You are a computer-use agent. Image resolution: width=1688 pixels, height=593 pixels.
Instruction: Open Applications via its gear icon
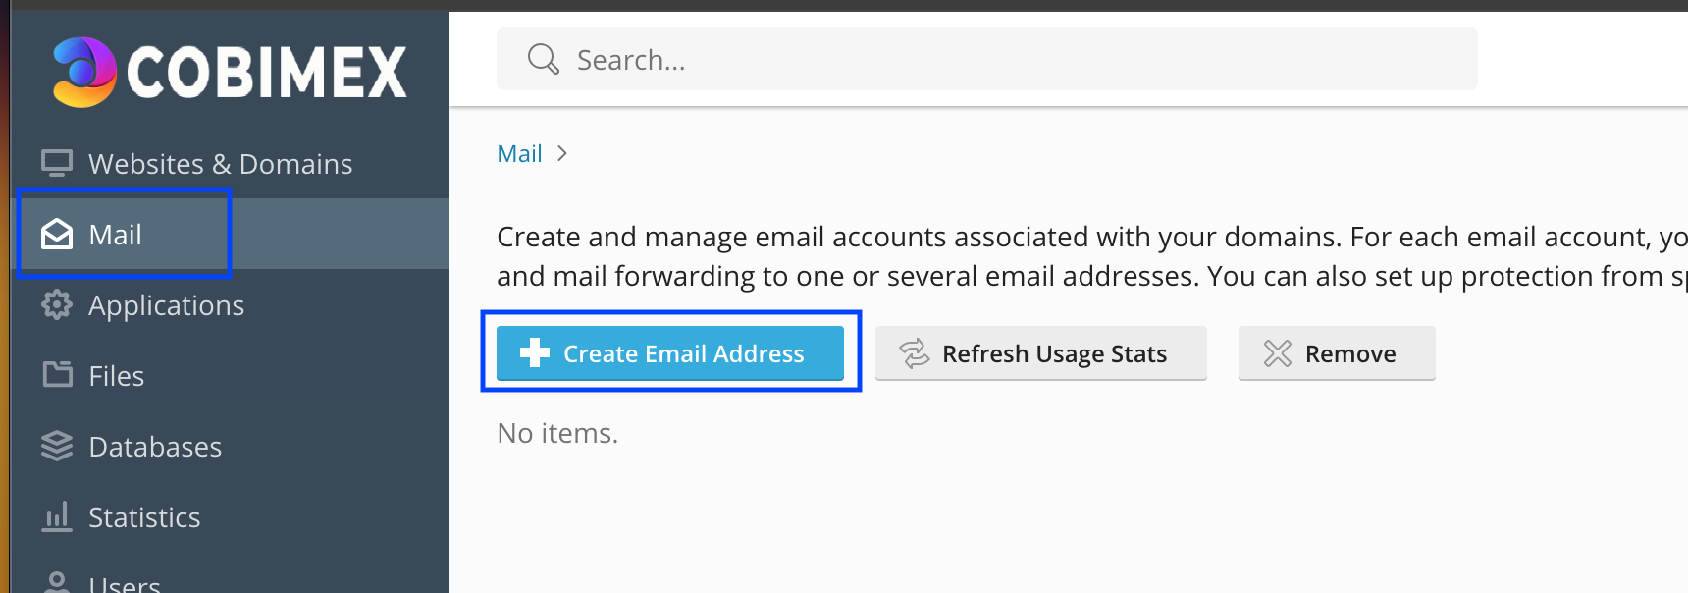coord(57,304)
